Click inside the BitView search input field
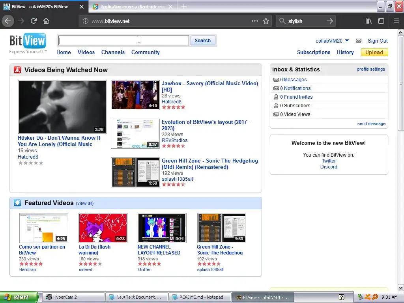Screen dimensions: 404x303 123,41
